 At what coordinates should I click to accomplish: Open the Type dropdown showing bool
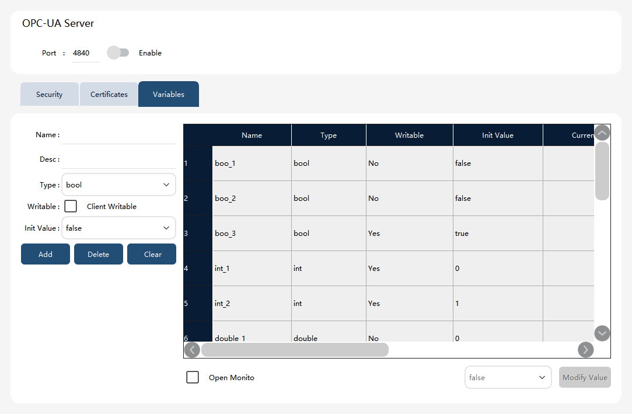click(x=118, y=185)
